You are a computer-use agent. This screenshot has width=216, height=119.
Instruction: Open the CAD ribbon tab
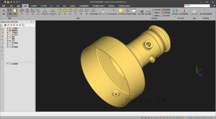point(58,6)
